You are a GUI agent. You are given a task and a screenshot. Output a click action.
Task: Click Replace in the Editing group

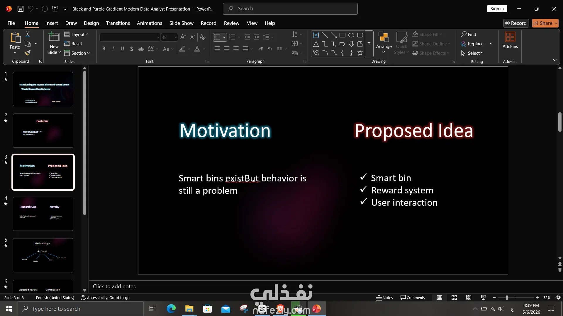(472, 44)
